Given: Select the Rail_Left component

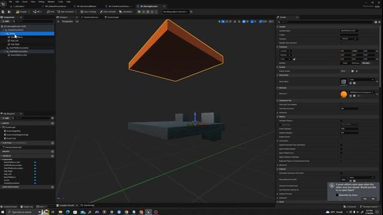Looking at the screenshot, I should [x=14, y=41].
